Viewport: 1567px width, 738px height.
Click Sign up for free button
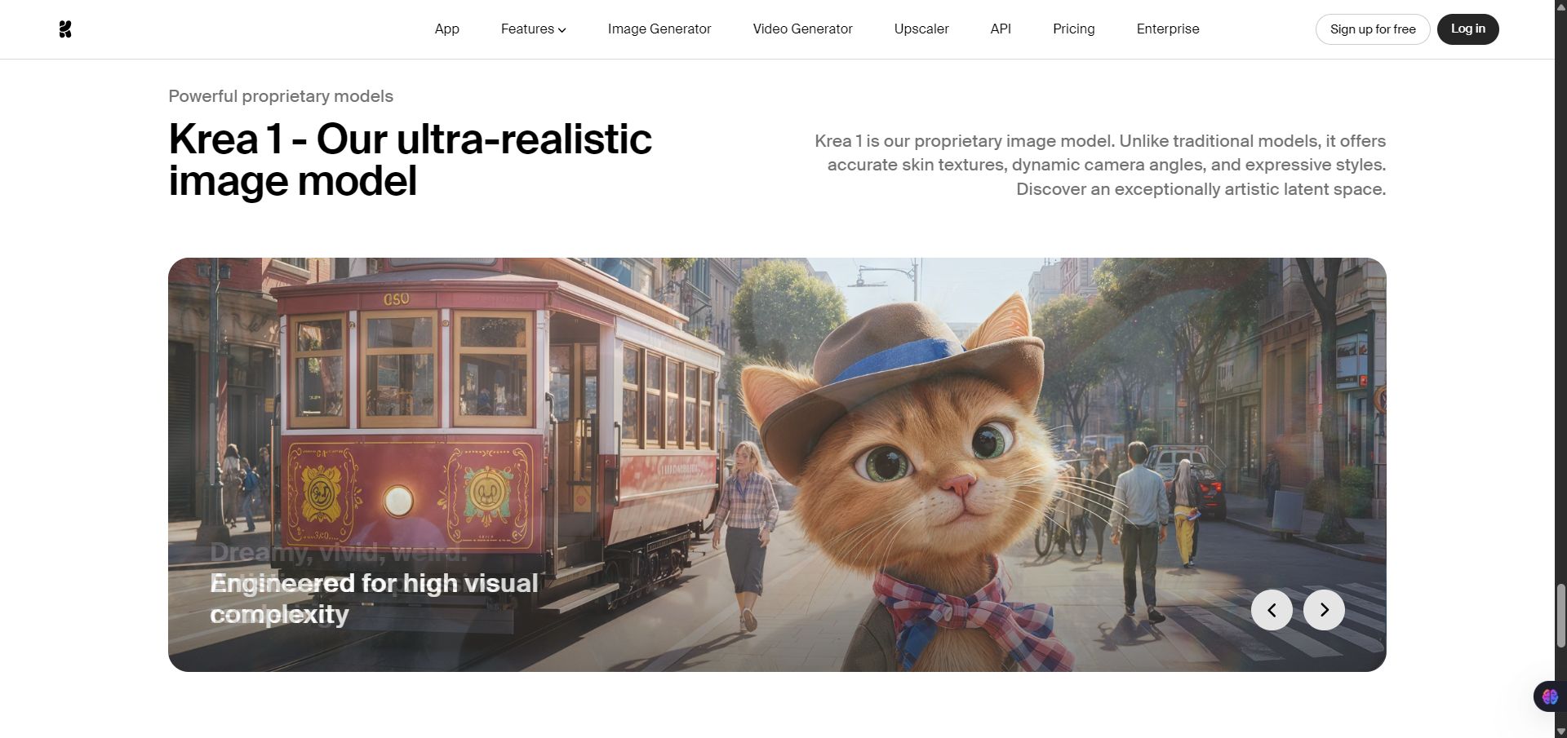1373,29
